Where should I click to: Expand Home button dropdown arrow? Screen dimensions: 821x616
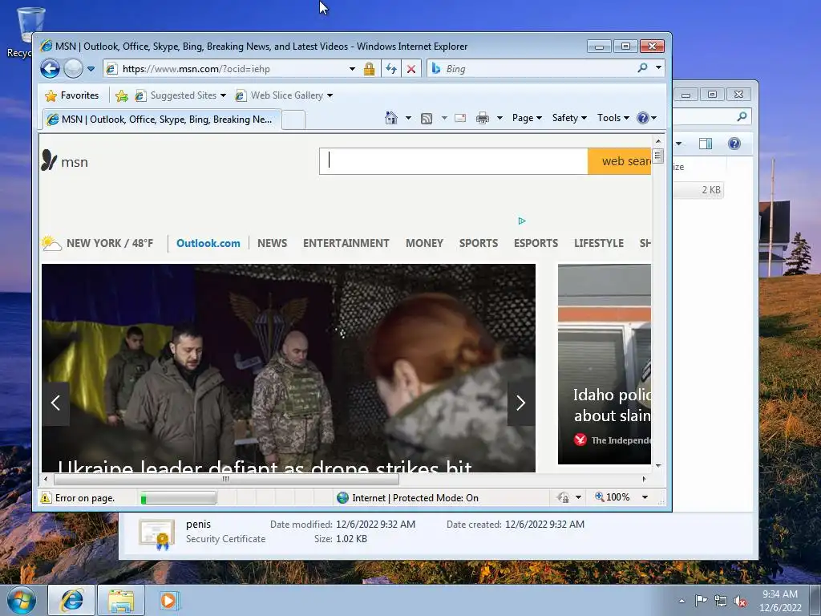point(408,118)
